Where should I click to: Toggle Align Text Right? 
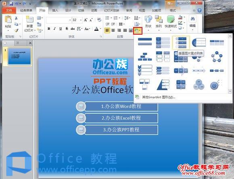coord(119,30)
